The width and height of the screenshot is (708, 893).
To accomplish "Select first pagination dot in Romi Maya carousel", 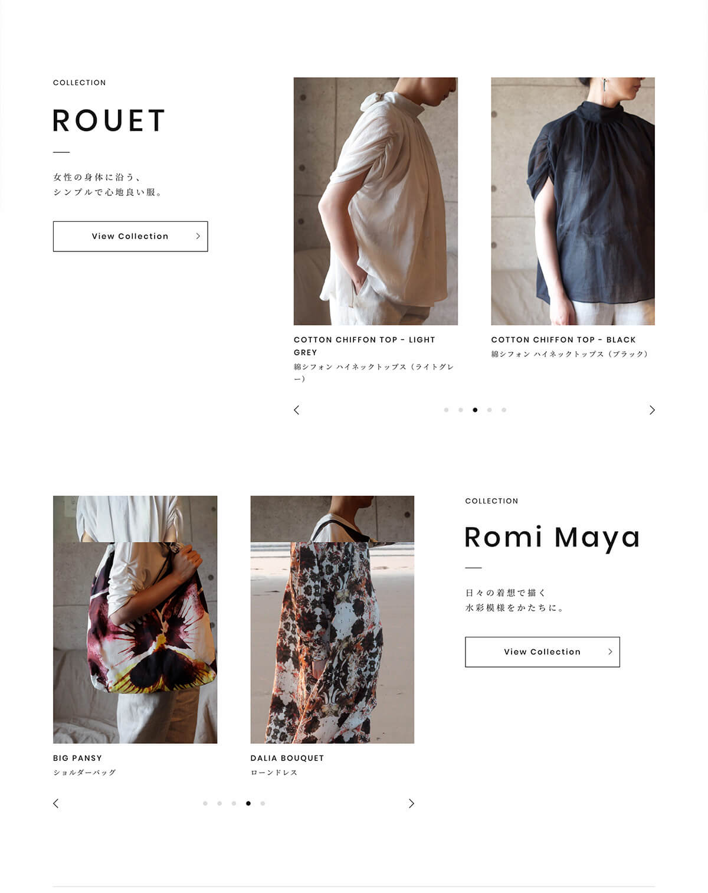I will (205, 803).
